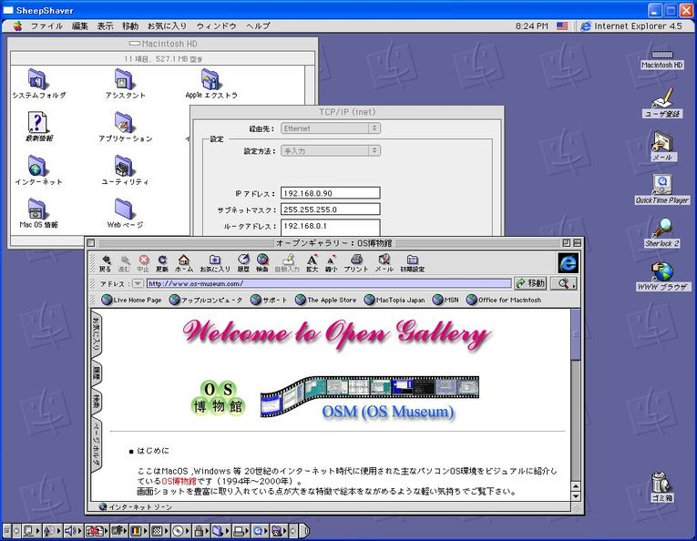The image size is (697, 541).
Task: Select WWW ブラウザ desktop icon
Action: (x=661, y=276)
